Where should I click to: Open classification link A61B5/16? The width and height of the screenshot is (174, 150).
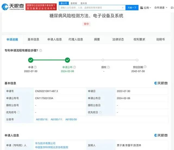(x=42, y=120)
